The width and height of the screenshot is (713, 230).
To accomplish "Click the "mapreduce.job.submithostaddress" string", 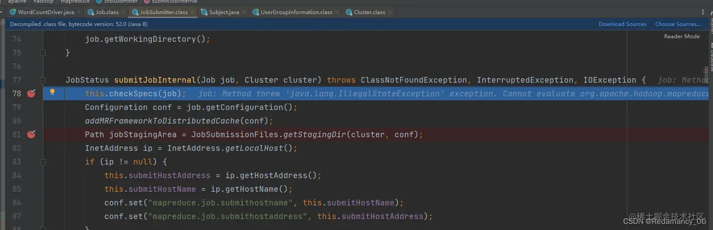I will pos(228,216).
